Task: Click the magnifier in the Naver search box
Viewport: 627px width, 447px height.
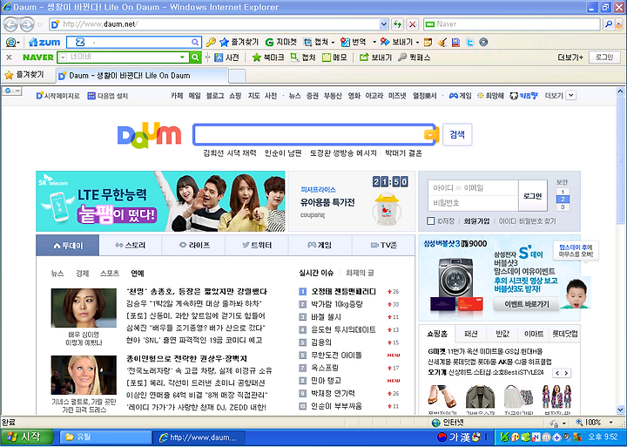Action: click(609, 24)
